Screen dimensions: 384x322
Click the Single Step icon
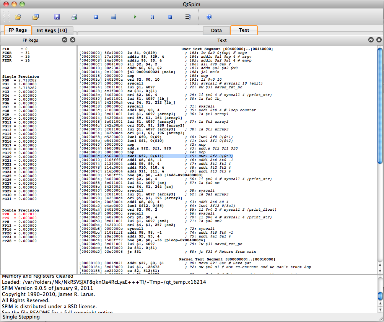coord(187,17)
